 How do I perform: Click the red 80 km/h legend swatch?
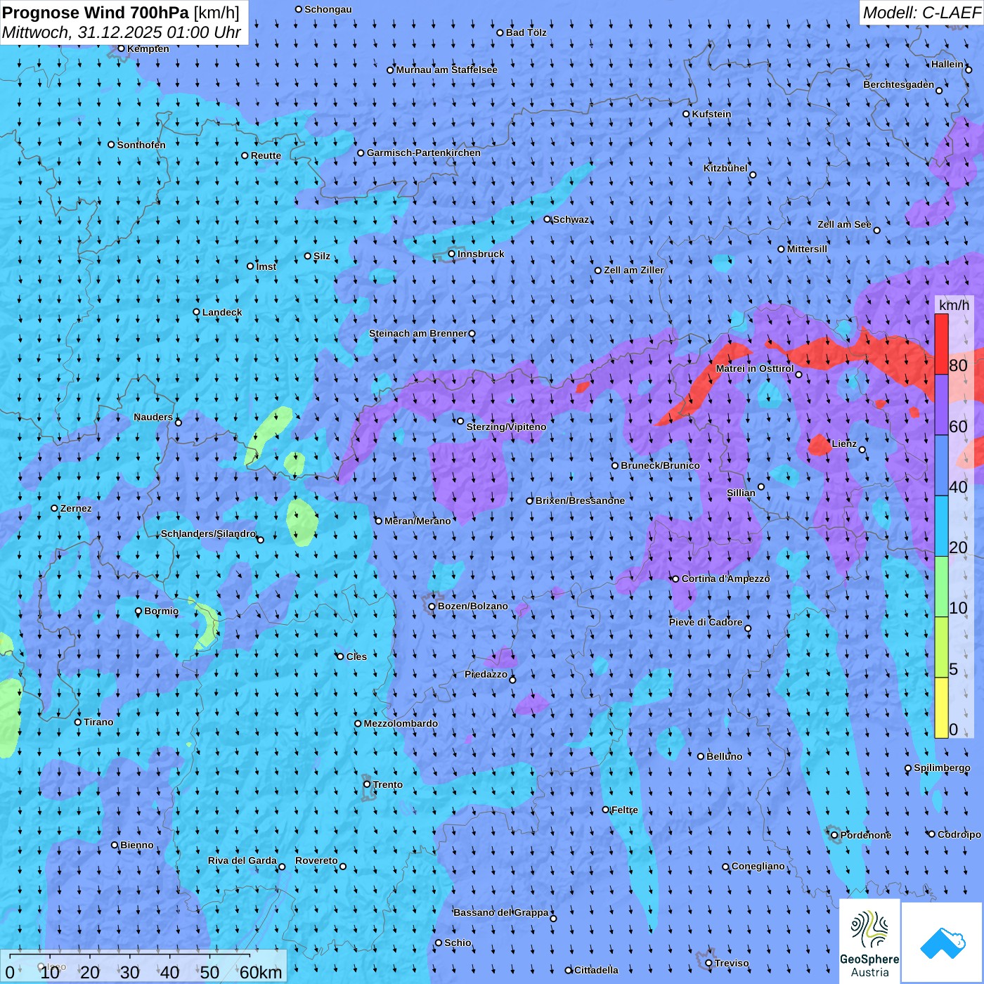click(941, 344)
